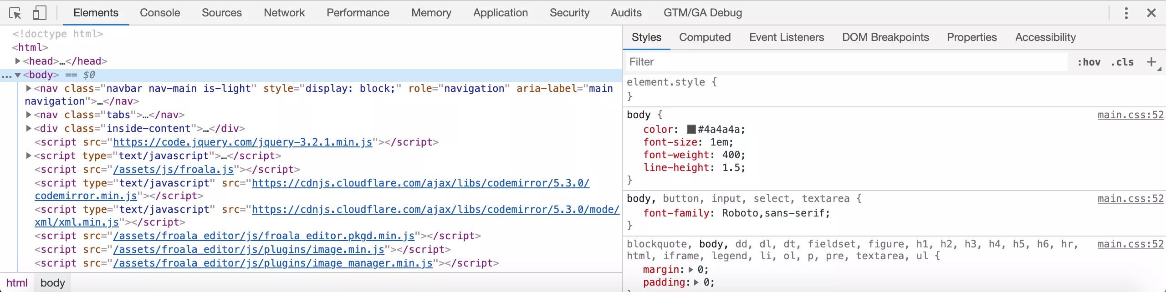Open the Security tab
The height and width of the screenshot is (292, 1166).
[569, 13]
